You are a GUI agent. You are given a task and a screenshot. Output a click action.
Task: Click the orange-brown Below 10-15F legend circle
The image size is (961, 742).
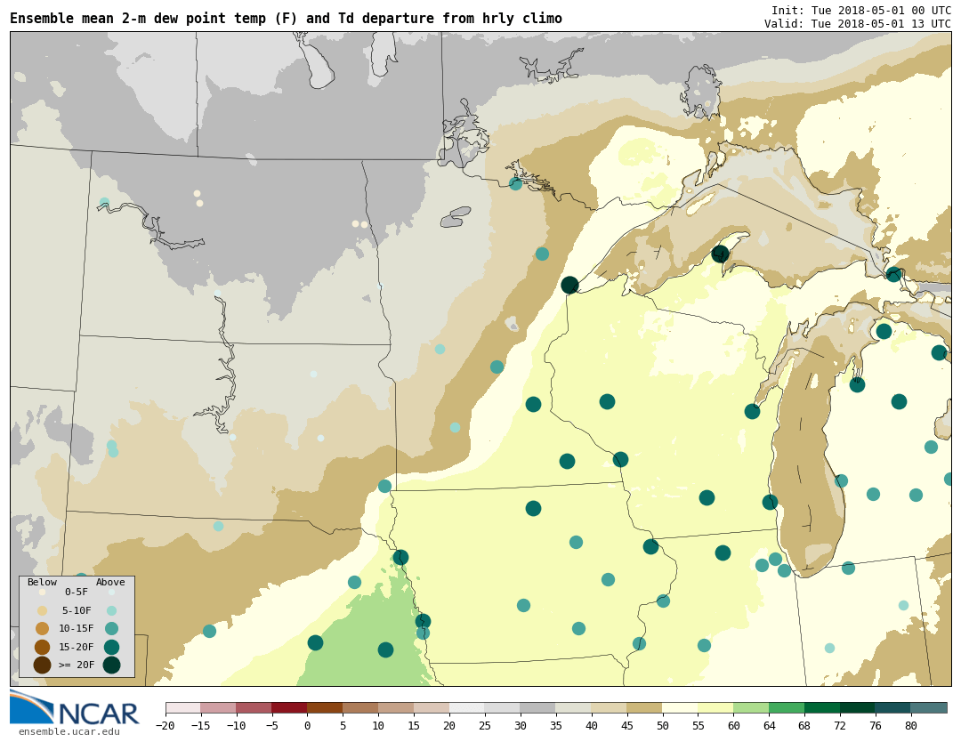click(43, 629)
